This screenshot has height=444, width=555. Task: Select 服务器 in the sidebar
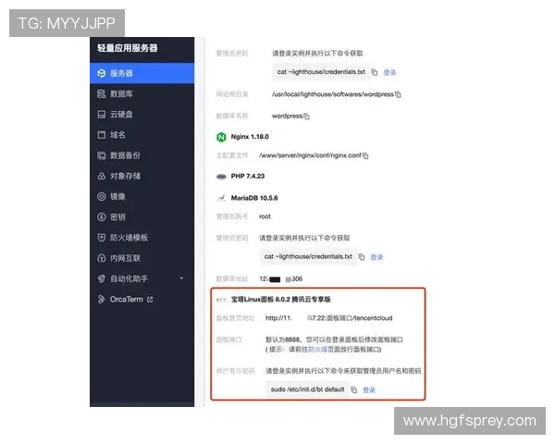click(x=142, y=73)
